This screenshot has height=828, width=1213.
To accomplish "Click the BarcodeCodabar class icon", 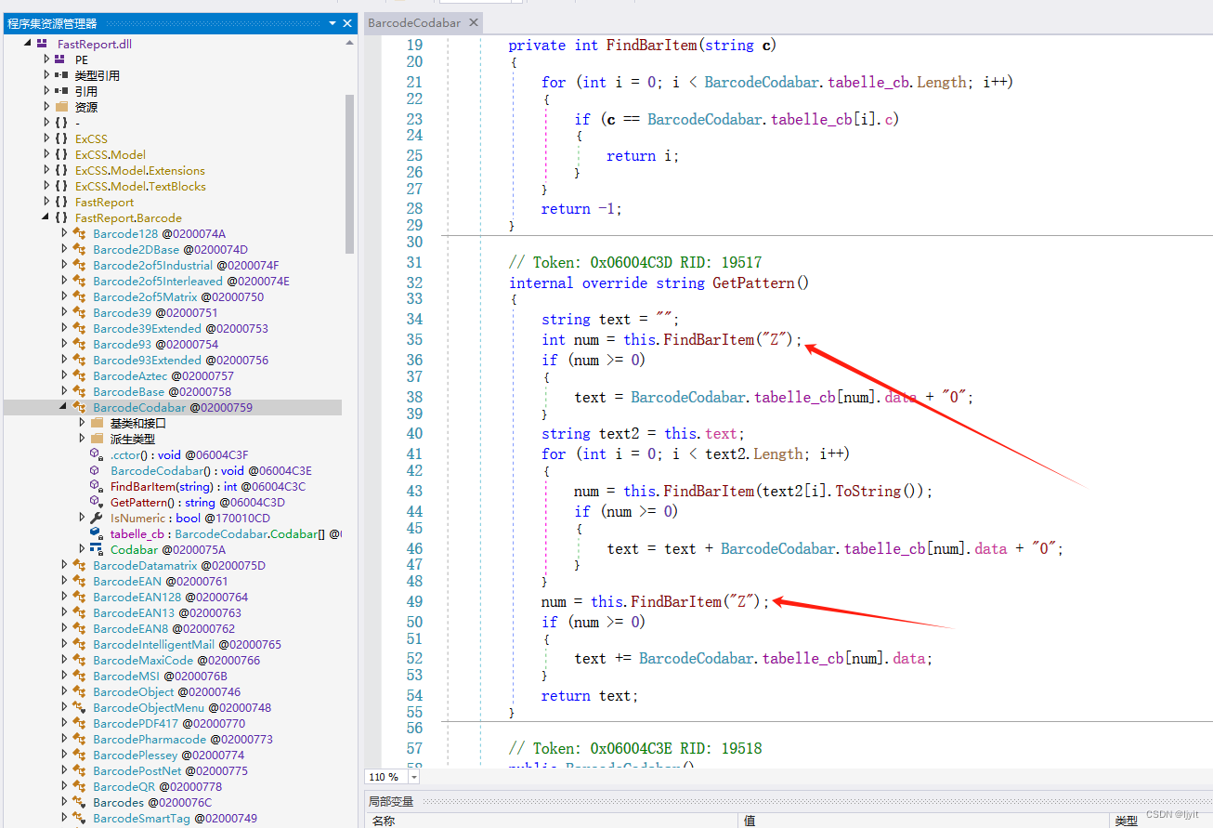I will [79, 407].
